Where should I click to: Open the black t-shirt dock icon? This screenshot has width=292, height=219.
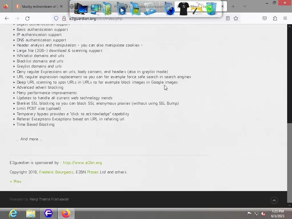(183, 8)
